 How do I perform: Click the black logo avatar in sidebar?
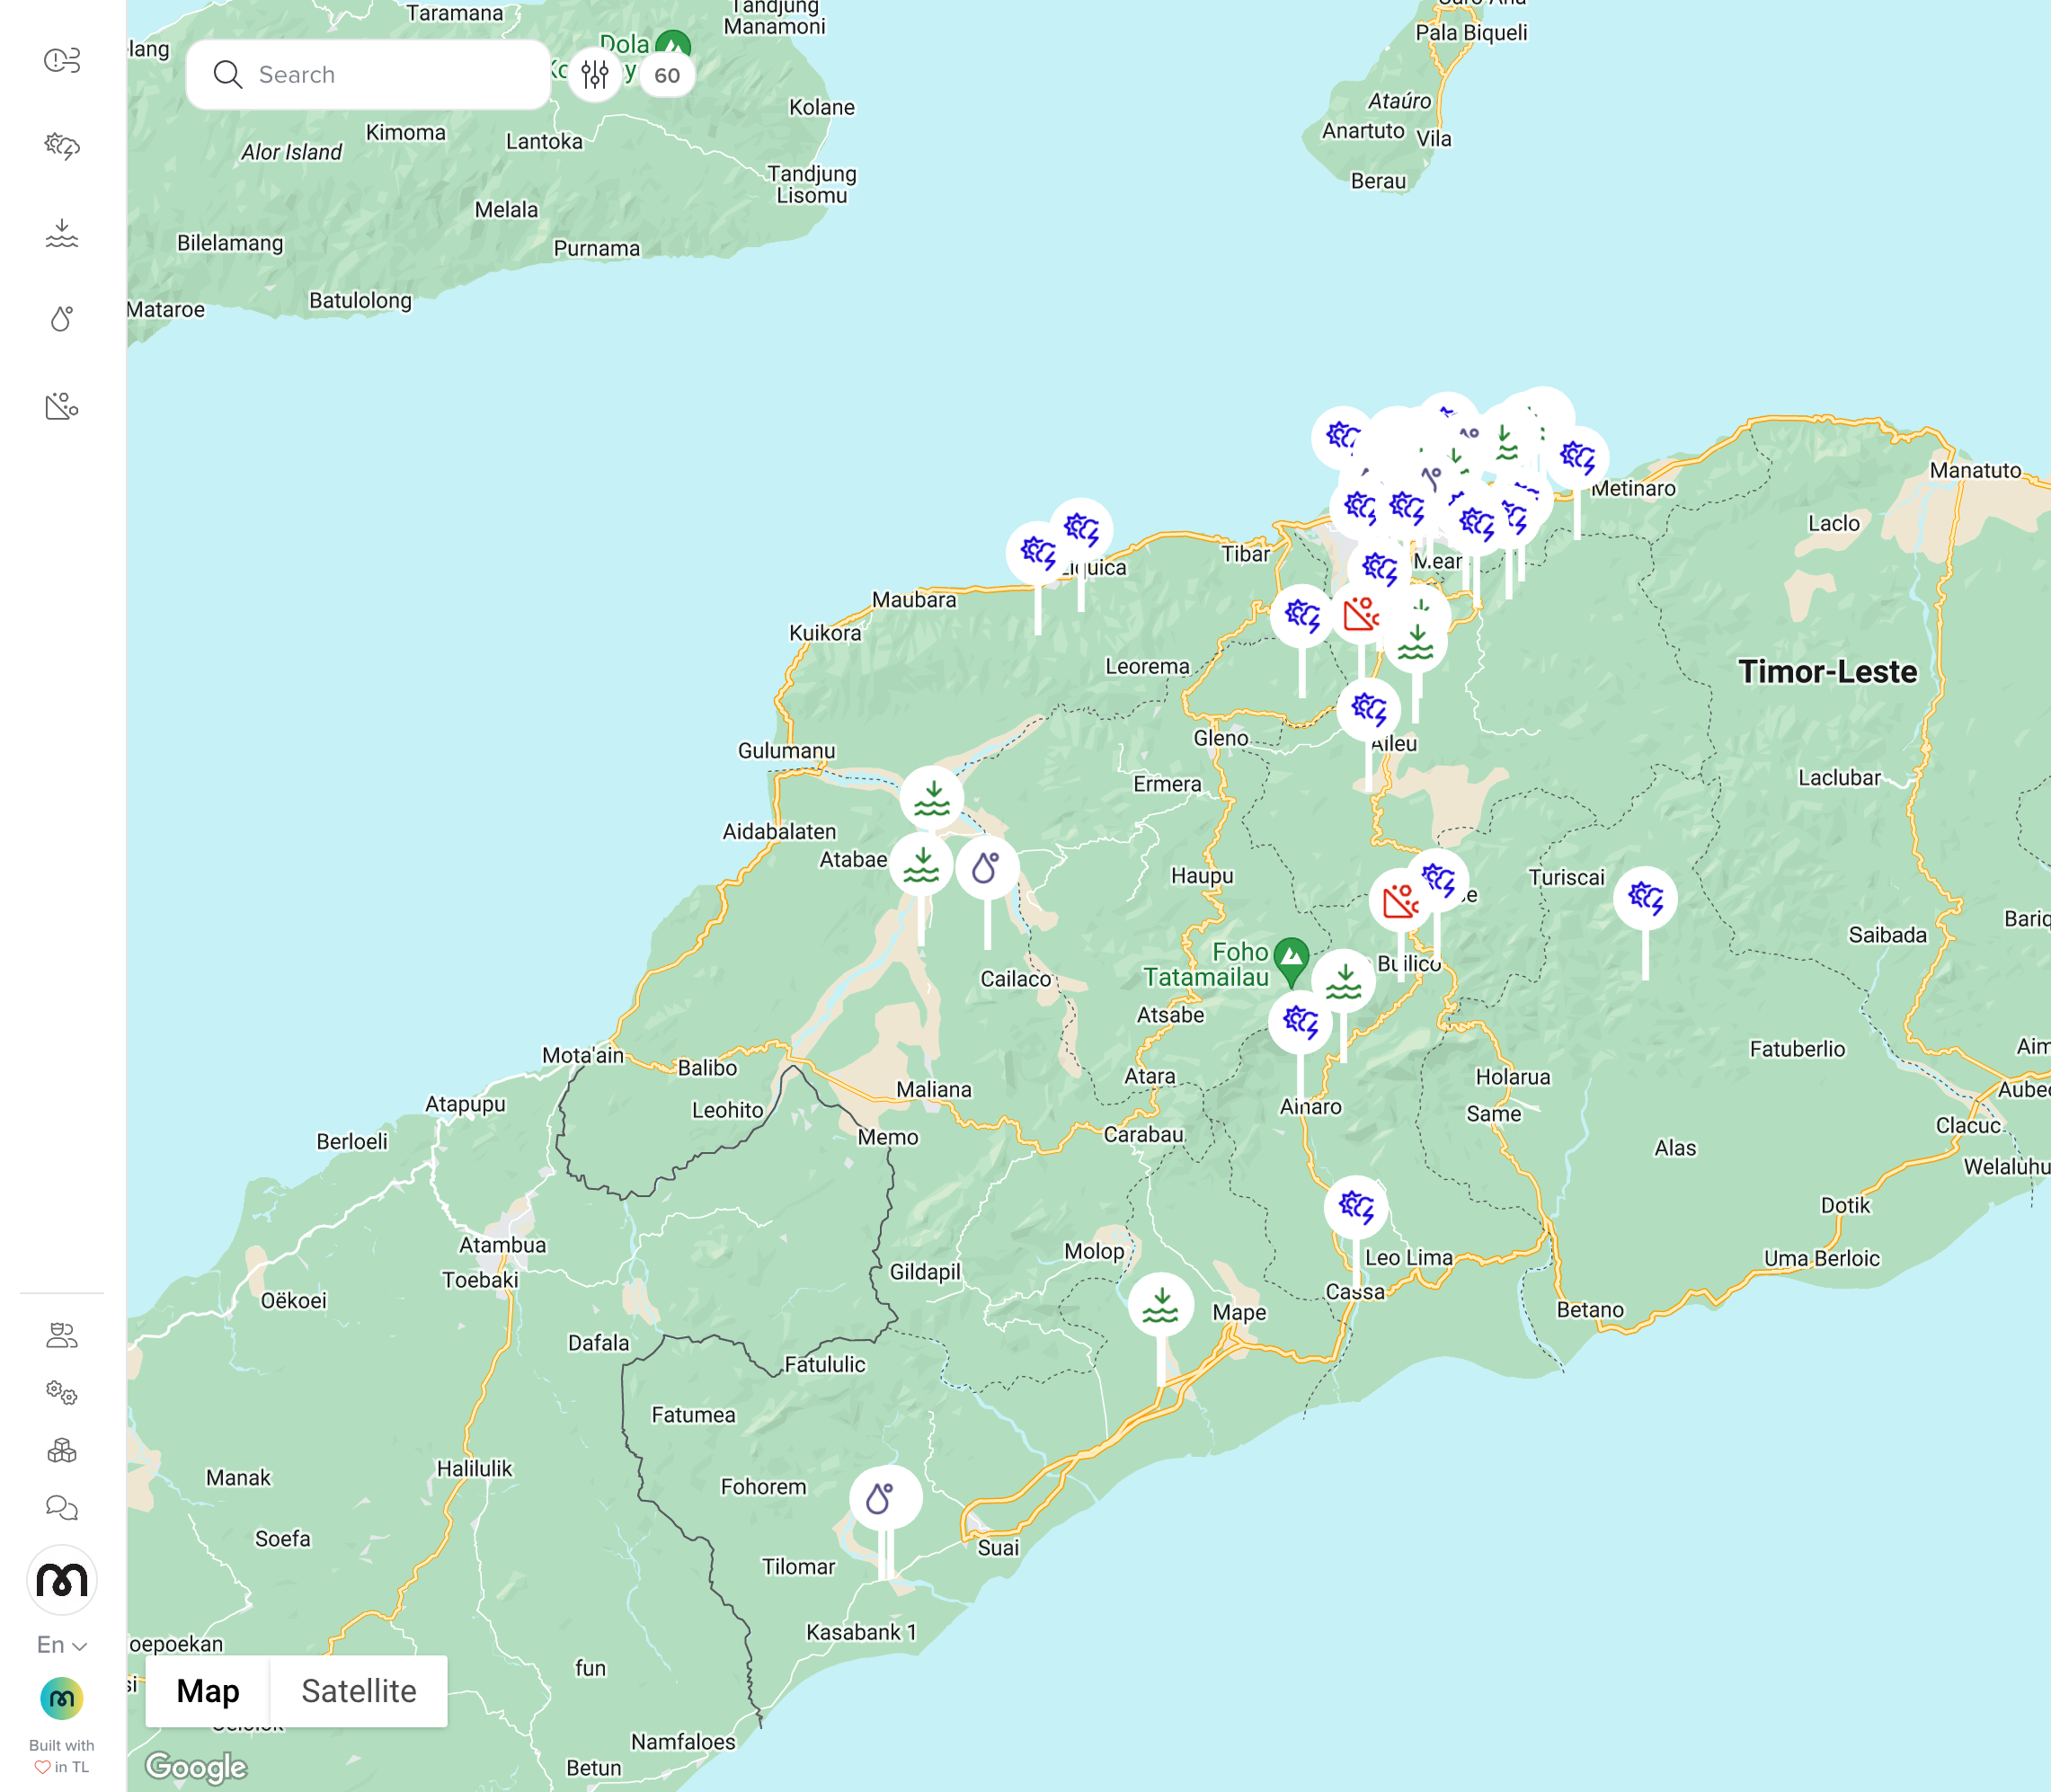point(62,1580)
